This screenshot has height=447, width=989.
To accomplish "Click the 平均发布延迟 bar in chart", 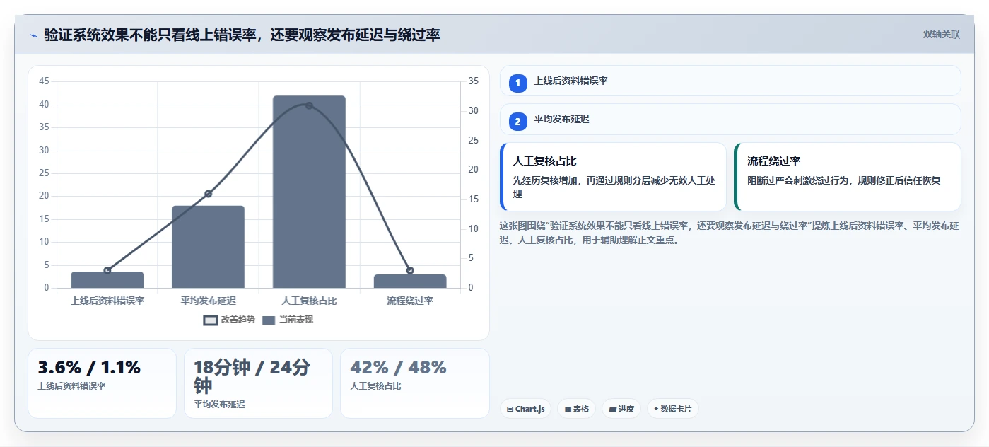I will tap(208, 247).
